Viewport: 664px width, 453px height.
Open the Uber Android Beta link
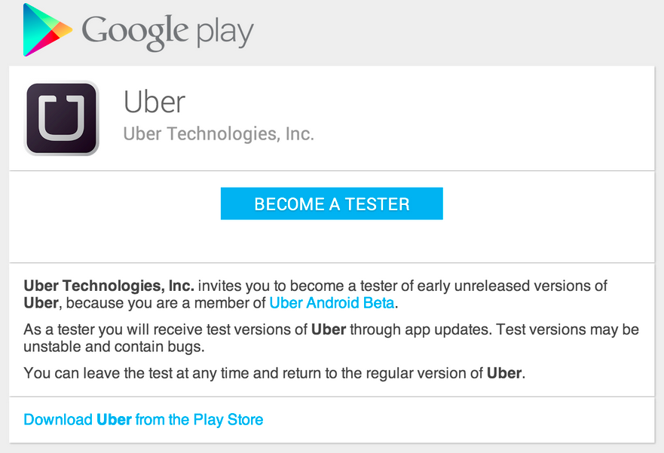[x=332, y=304]
